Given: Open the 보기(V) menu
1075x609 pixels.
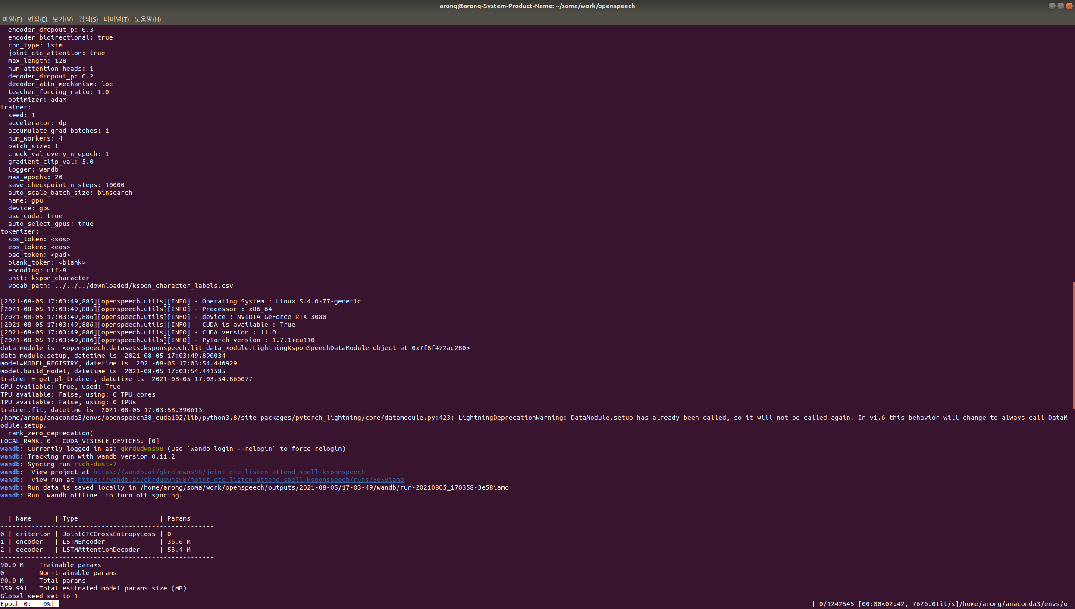Looking at the screenshot, I should [63, 19].
